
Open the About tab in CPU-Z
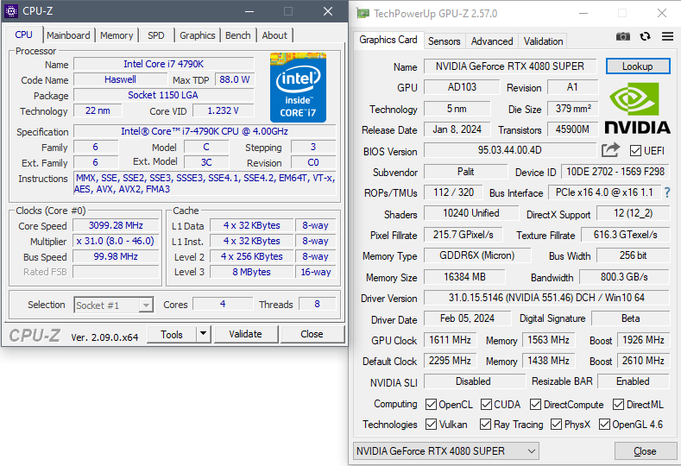pyautogui.click(x=274, y=35)
